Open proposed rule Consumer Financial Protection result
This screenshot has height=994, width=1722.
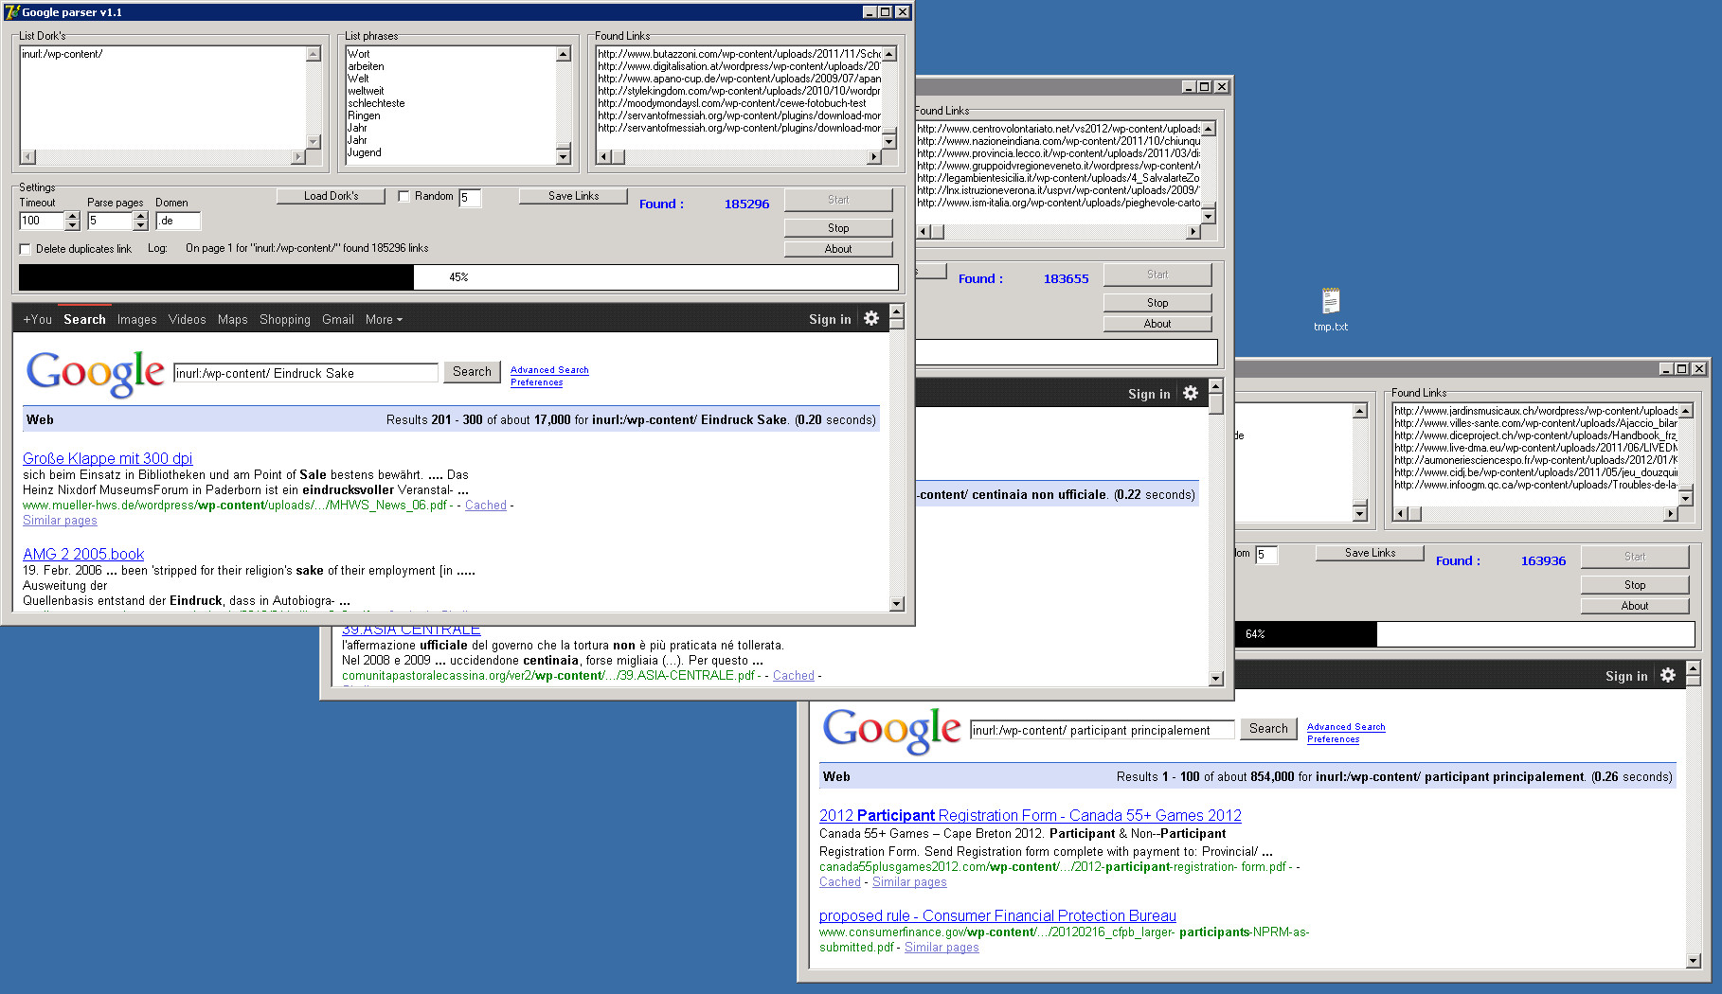coord(997,915)
